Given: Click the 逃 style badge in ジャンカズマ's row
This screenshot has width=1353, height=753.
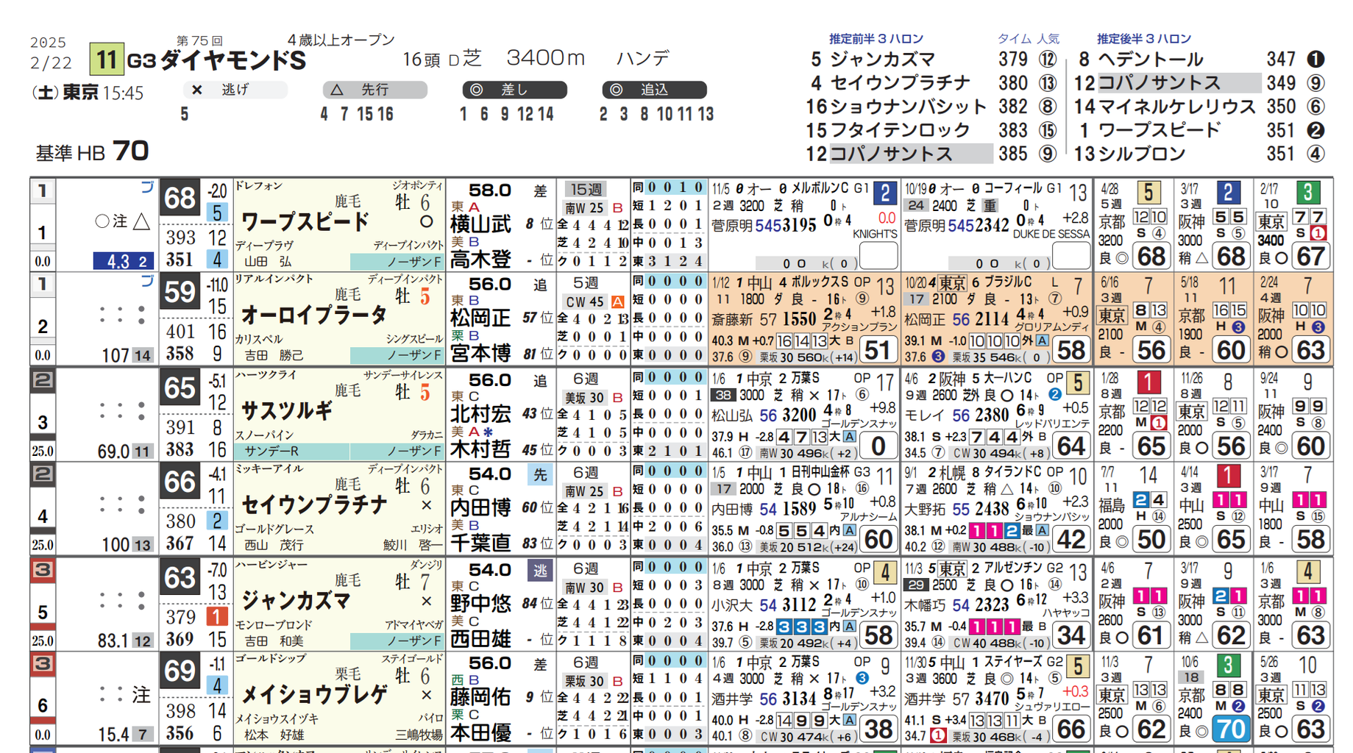Looking at the screenshot, I should [x=540, y=571].
